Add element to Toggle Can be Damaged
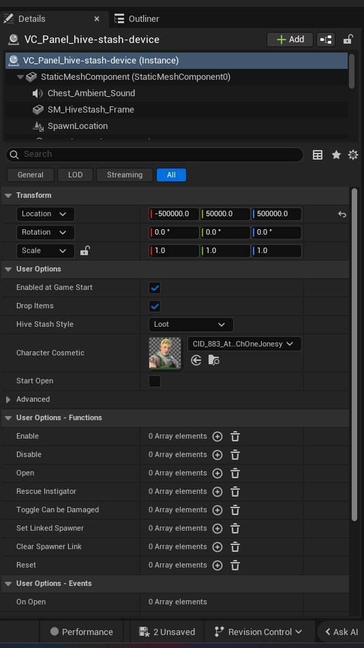This screenshot has height=648, width=364. click(x=217, y=510)
